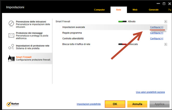Open Configura for Regole programma
Image resolution: width=172 pixels, height=110 pixels.
pyautogui.click(x=157, y=33)
